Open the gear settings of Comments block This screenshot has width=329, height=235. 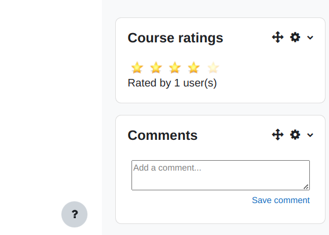[x=295, y=135]
